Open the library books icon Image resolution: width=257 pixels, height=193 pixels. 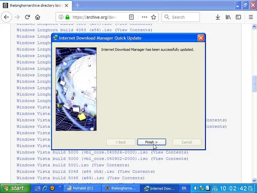(x=228, y=17)
